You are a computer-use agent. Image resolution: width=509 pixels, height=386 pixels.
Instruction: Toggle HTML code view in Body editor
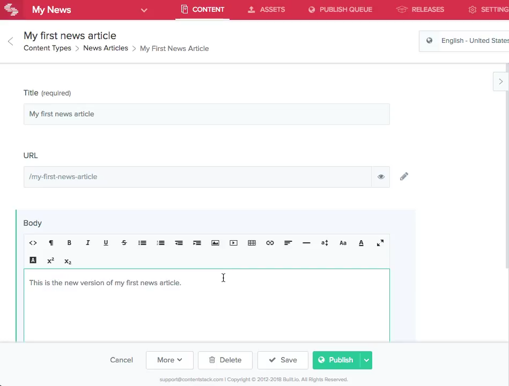(33, 243)
